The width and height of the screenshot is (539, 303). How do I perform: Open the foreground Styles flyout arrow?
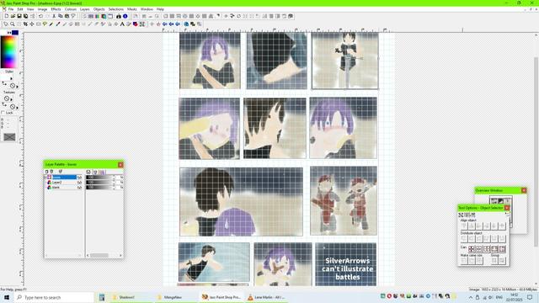(x=11, y=78)
